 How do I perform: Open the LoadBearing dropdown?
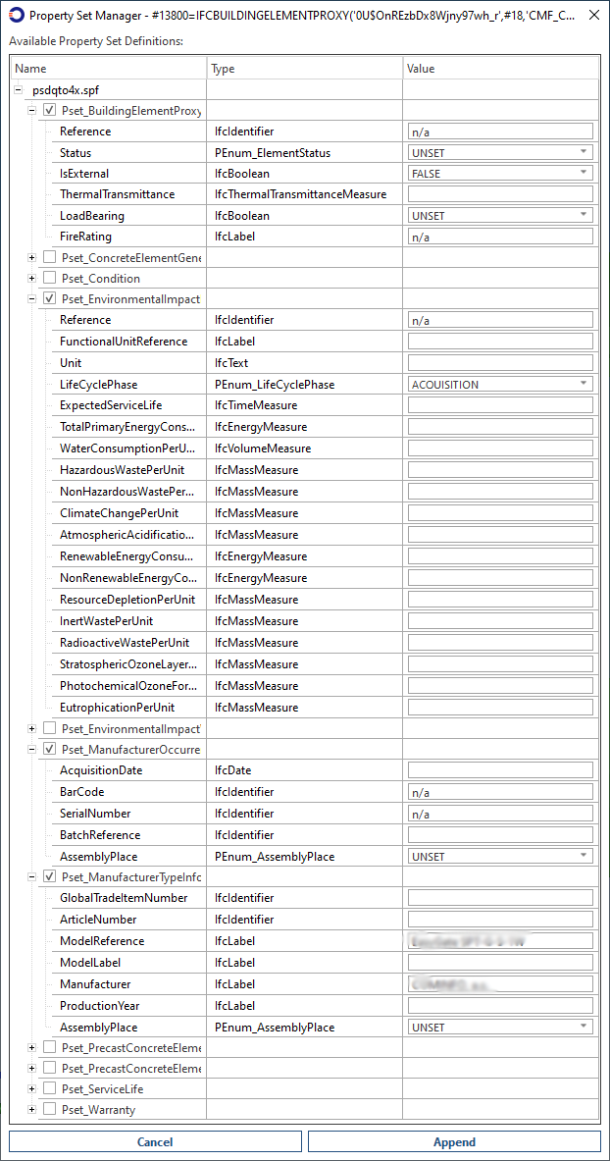coord(584,215)
